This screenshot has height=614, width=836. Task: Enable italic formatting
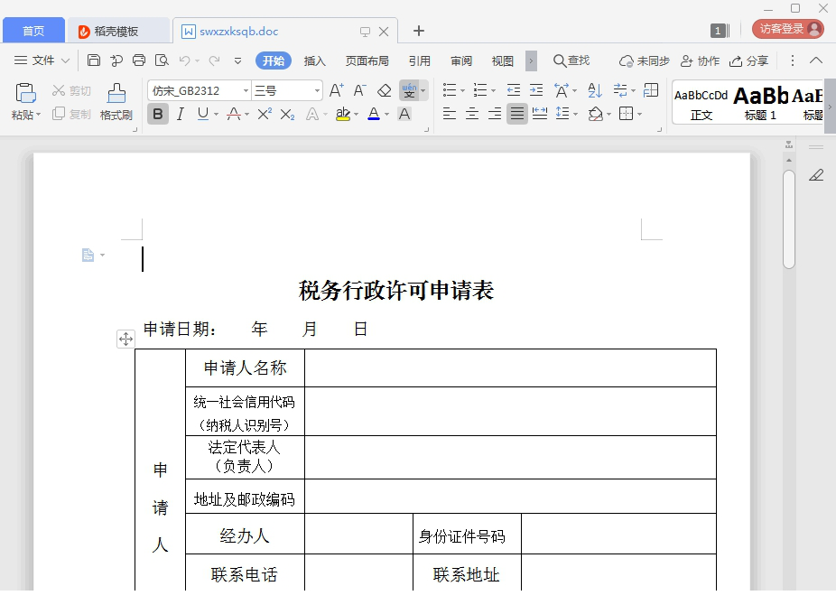tap(181, 115)
